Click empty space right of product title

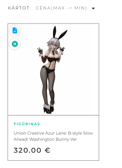point(87,139)
